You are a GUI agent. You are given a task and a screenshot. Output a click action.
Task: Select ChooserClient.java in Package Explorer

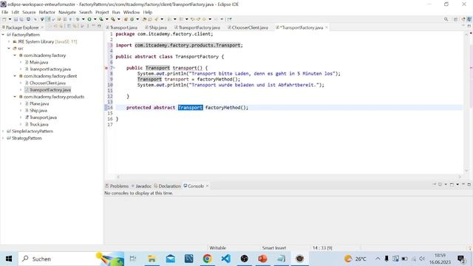[x=45, y=83]
